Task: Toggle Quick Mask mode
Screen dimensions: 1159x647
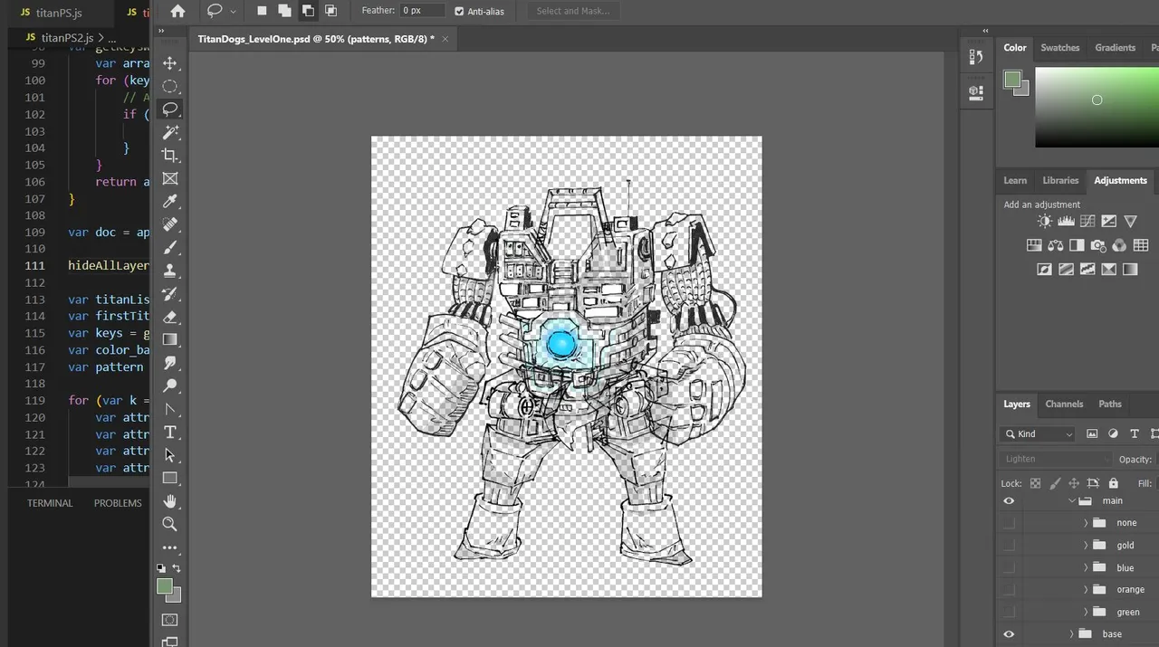Action: coord(169,620)
